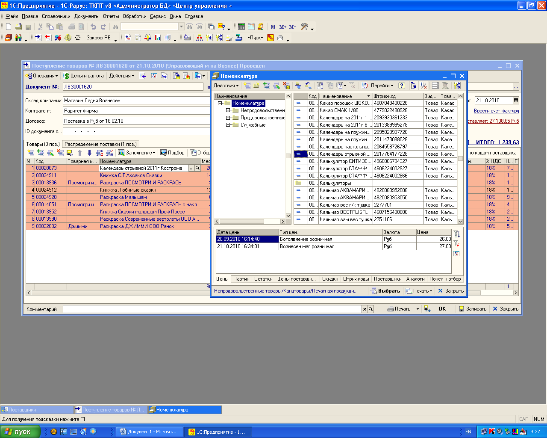Open Действия dropdown in Номенклатура window

pos(226,86)
